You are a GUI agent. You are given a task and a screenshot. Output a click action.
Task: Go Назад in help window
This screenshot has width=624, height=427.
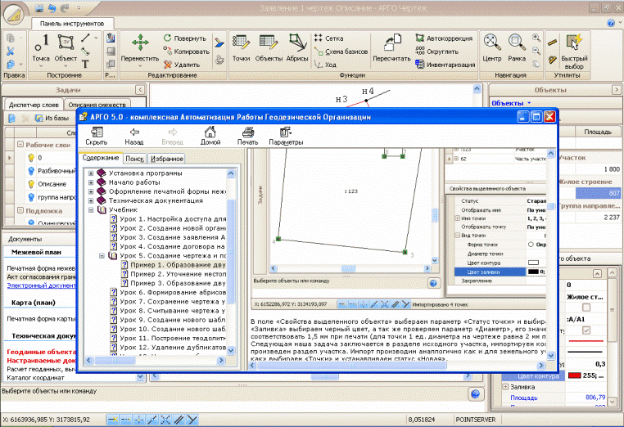click(x=134, y=136)
